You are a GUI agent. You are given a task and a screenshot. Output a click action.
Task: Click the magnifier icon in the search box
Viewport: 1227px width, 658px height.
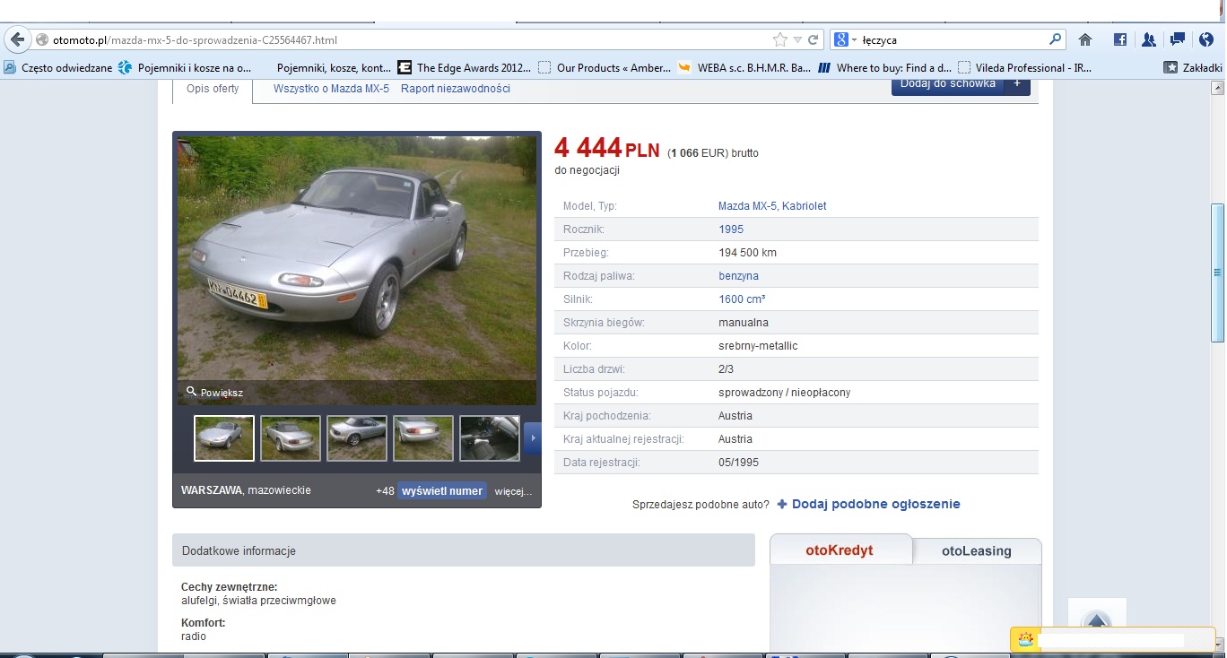[1055, 39]
